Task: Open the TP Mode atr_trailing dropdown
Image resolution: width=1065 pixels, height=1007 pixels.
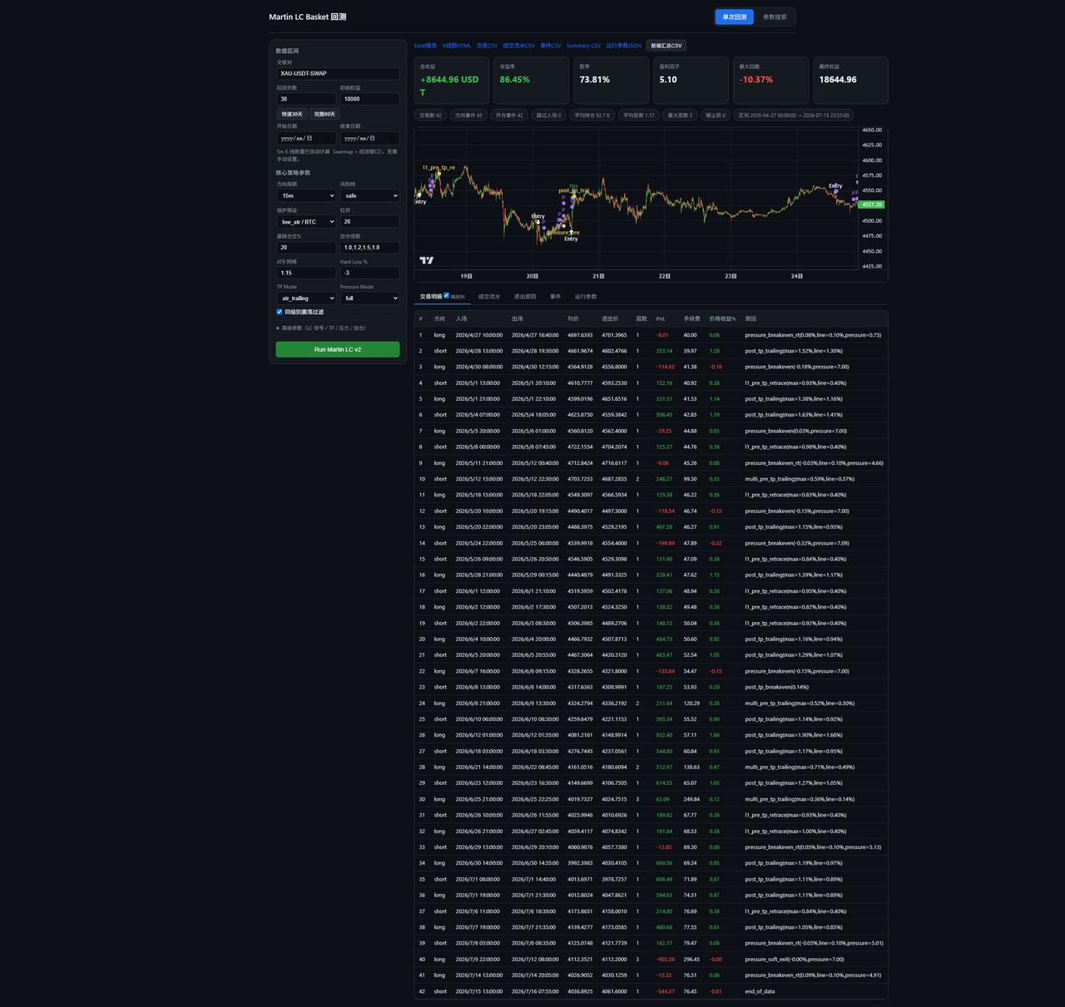Action: pos(306,298)
